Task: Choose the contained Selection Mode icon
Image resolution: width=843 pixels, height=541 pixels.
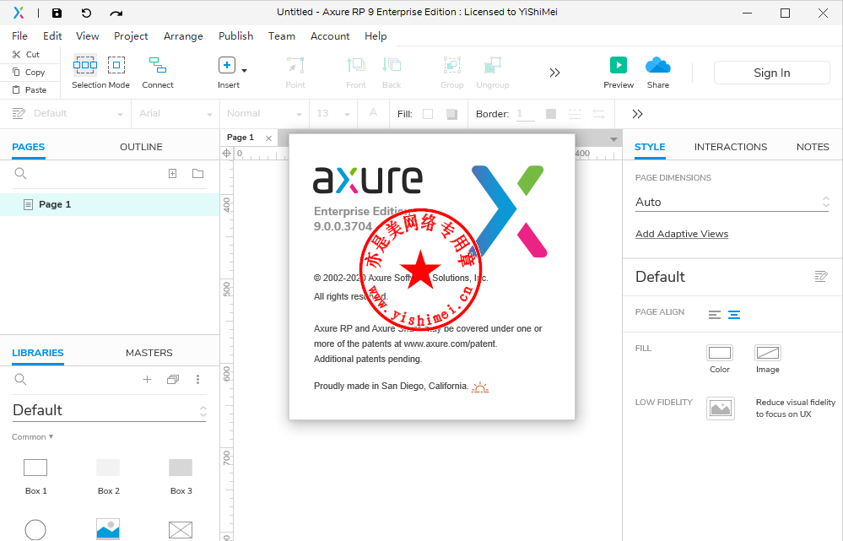Action: click(x=116, y=65)
